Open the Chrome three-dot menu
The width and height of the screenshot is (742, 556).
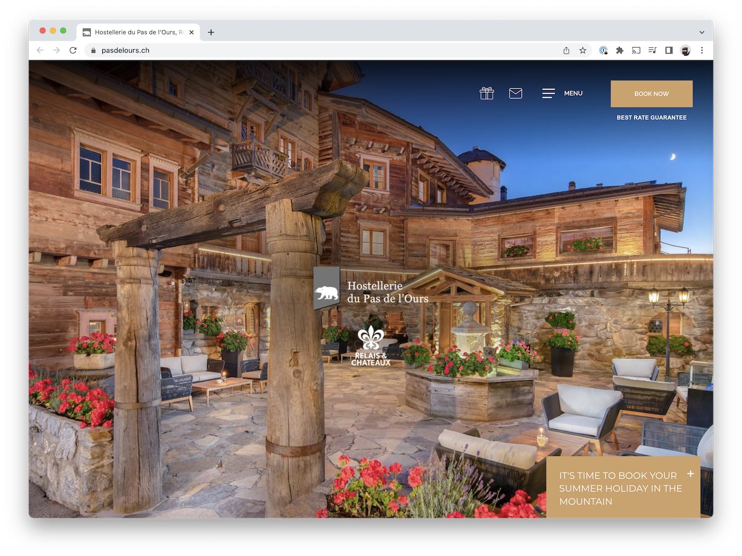pos(702,50)
